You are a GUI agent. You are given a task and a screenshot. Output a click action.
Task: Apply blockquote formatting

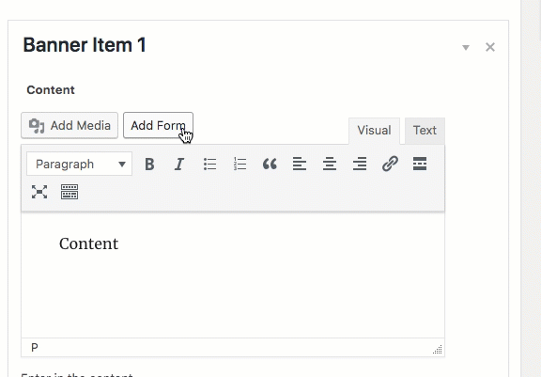point(270,164)
